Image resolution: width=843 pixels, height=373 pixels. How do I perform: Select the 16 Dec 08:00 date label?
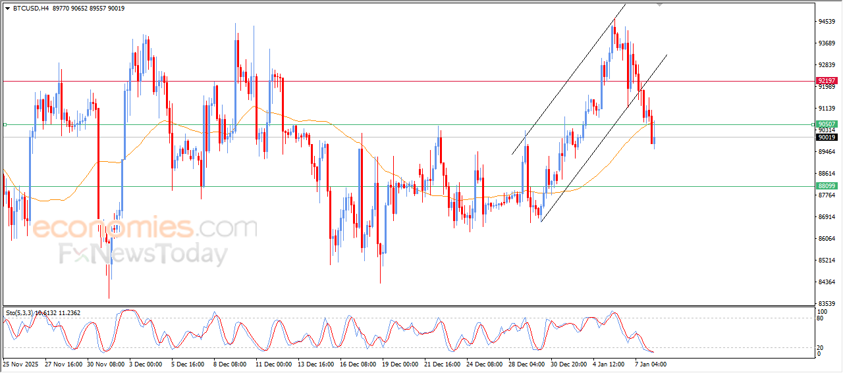358,363
